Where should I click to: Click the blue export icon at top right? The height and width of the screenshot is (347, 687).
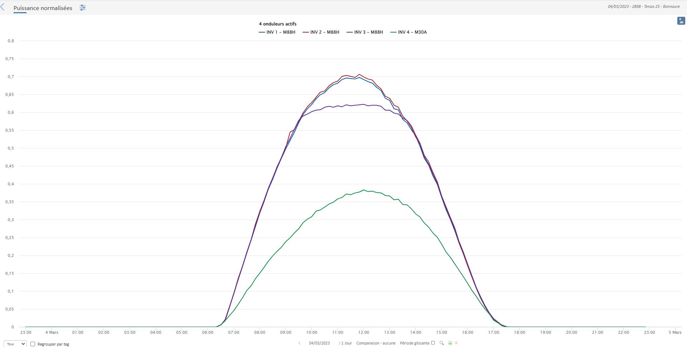click(681, 21)
